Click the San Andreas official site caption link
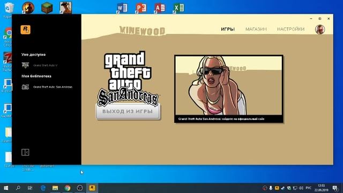The width and height of the screenshot is (343, 193). coord(221,119)
